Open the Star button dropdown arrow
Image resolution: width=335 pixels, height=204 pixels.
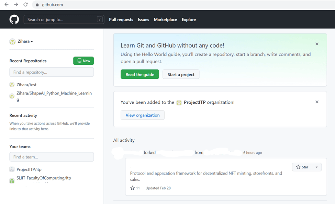click(x=317, y=167)
